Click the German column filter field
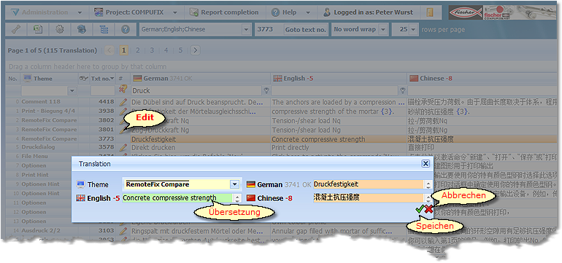562x263 pixels. pyautogui.click(x=197, y=91)
